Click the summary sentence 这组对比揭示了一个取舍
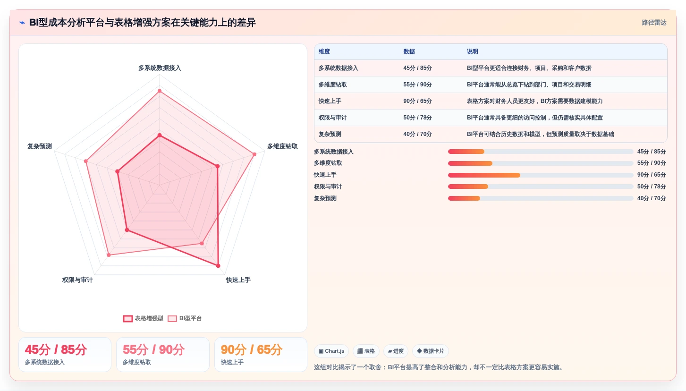Screen dimensions: 686x391 [440, 367]
